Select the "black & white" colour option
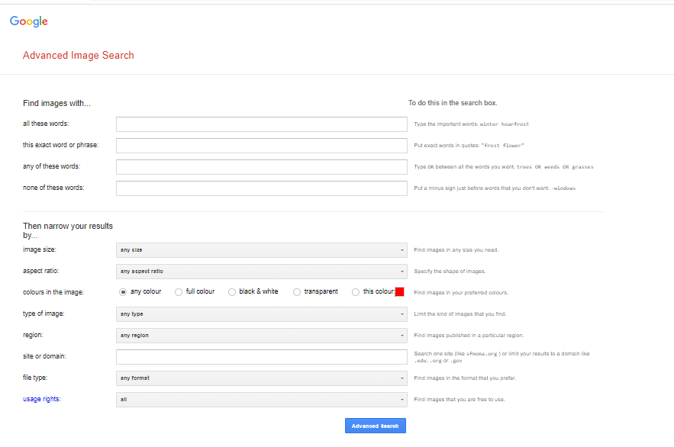 coord(231,291)
